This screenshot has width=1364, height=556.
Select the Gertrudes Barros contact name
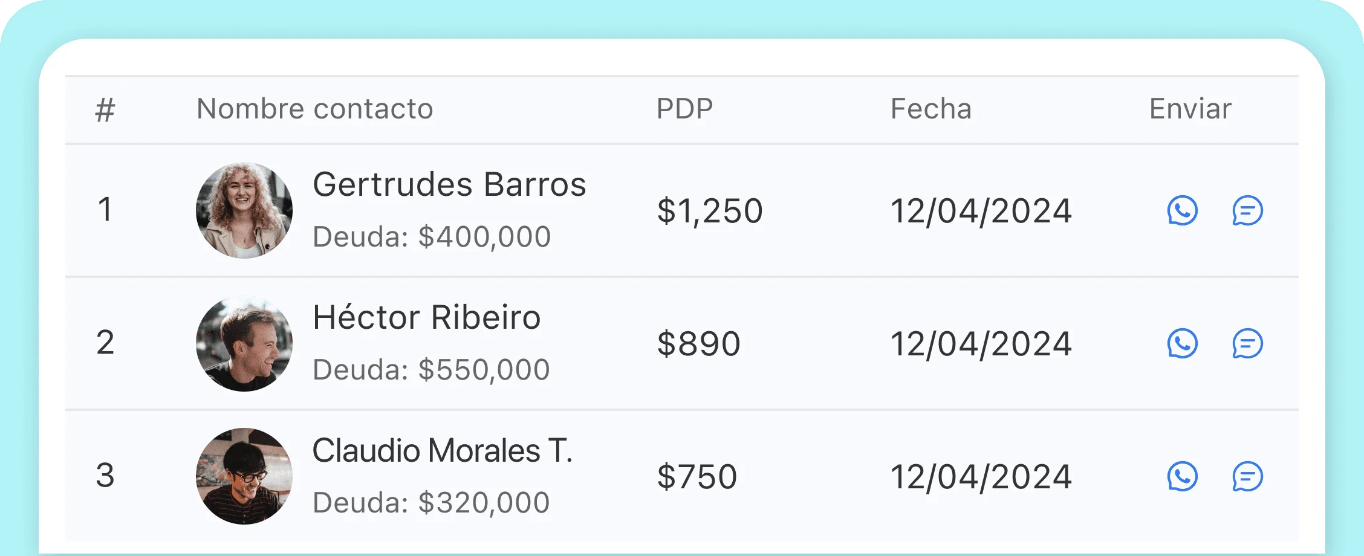(x=449, y=184)
